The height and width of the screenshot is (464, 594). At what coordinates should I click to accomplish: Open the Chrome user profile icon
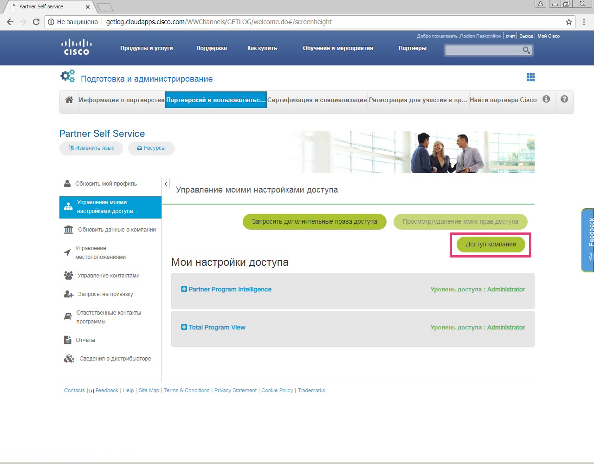541,4
